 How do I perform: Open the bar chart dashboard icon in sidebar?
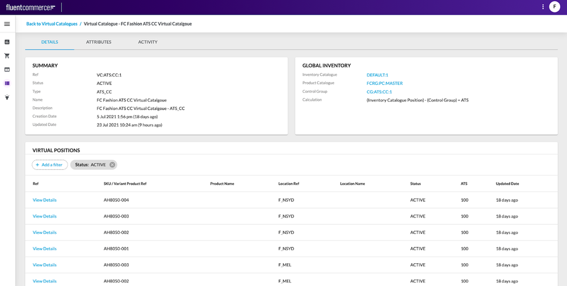tap(7, 42)
